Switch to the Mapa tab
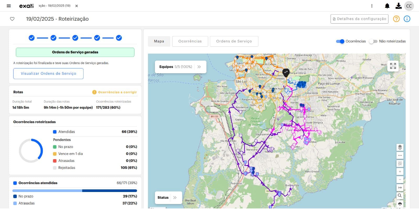This screenshot has width=419, height=209. 159,41
